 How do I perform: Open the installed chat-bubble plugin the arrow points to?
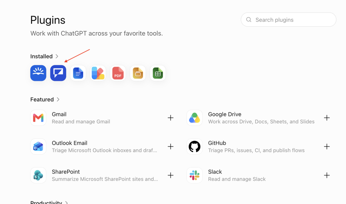coord(58,73)
